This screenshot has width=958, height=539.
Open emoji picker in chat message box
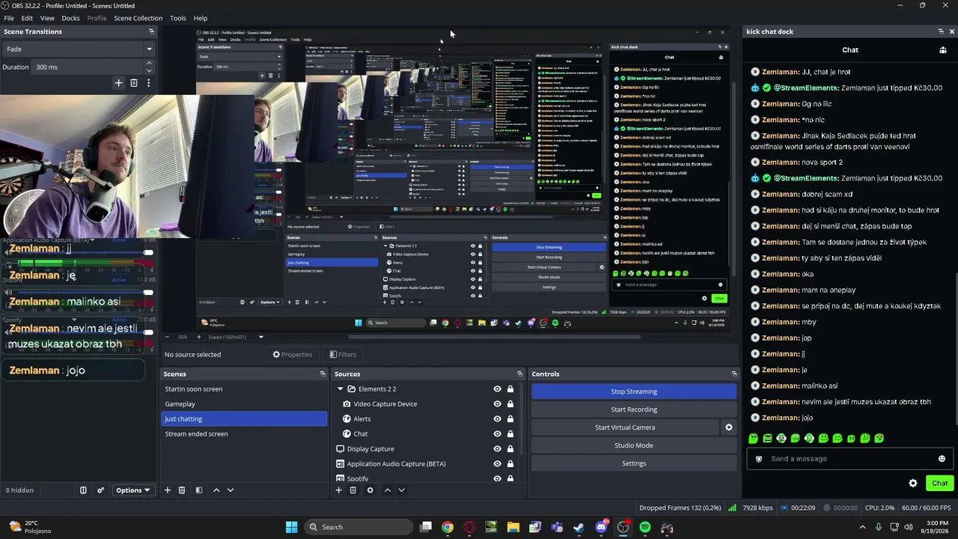click(942, 459)
